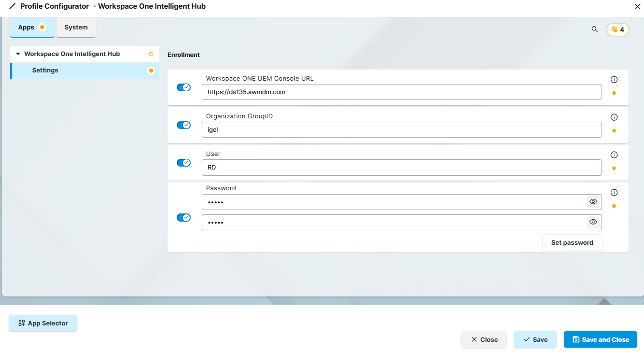Screen dimensions: 644x352
Task: Switch to the System tab
Action: click(x=76, y=28)
